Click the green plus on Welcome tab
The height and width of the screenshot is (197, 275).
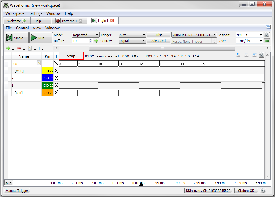[24, 21]
